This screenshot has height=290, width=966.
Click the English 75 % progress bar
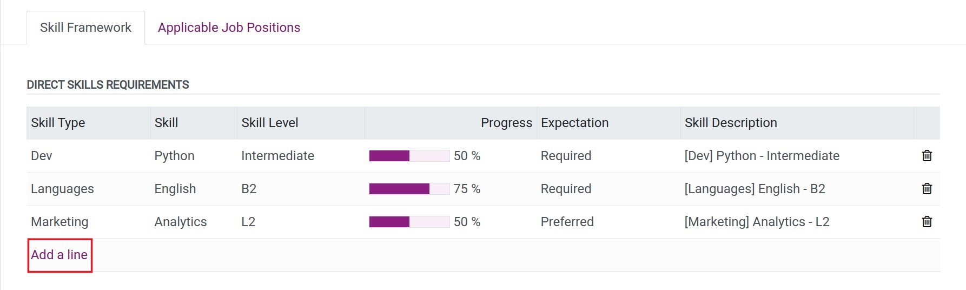[409, 189]
